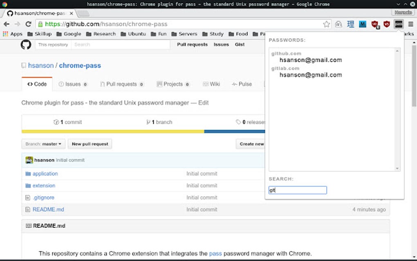This screenshot has height=261, width=417.
Task: Open the second red shield extension icon
Action: tap(386, 24)
